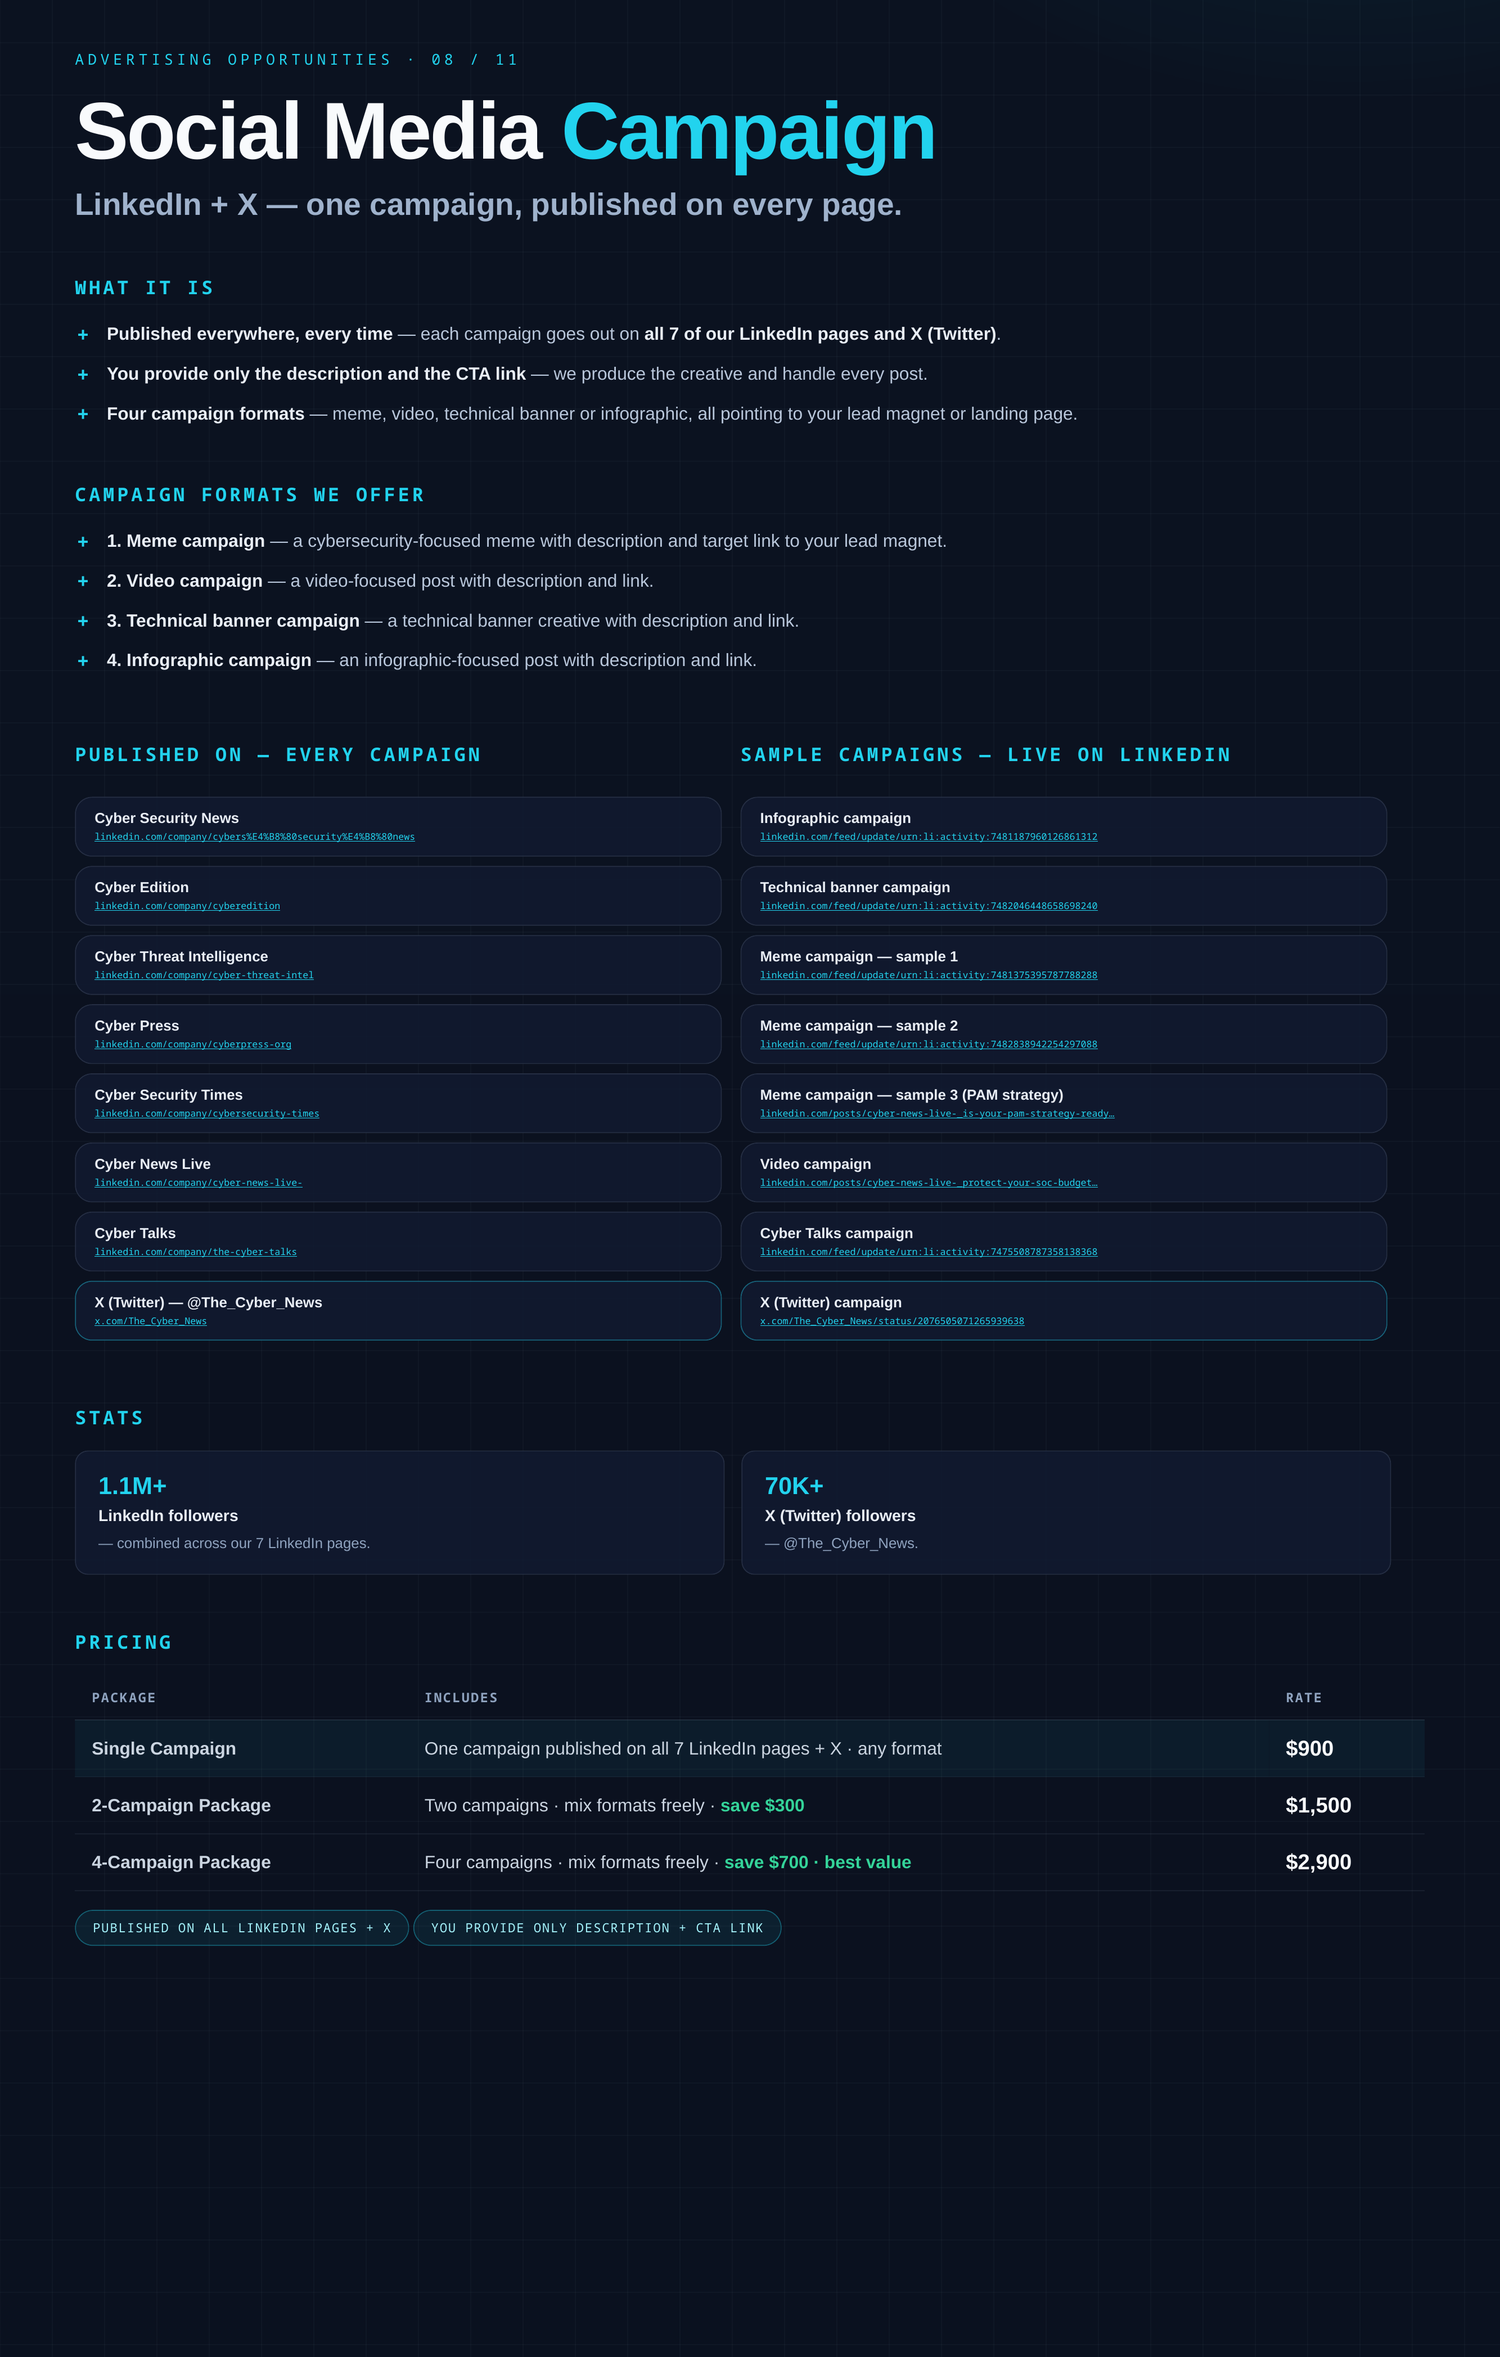Viewport: 1500px width, 2357px height.
Task: View Meme campaign sample 1 link
Action: click(x=929, y=976)
